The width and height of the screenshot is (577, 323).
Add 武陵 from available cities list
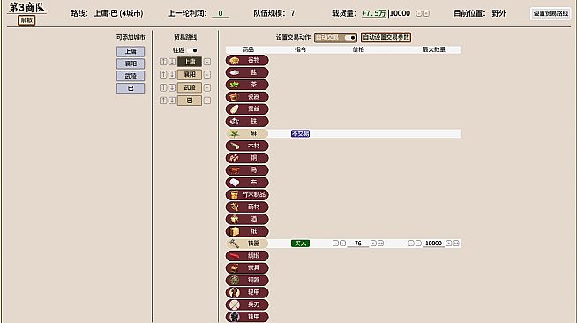click(131, 76)
